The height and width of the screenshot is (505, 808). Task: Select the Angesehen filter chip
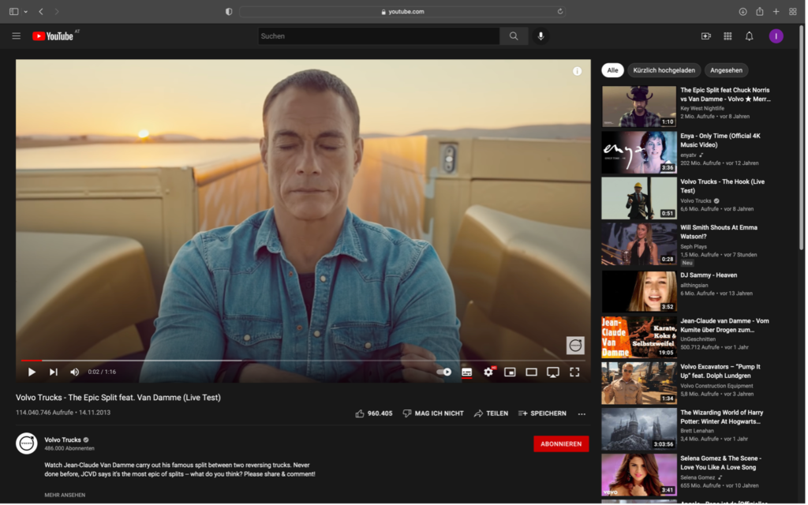pyautogui.click(x=727, y=70)
